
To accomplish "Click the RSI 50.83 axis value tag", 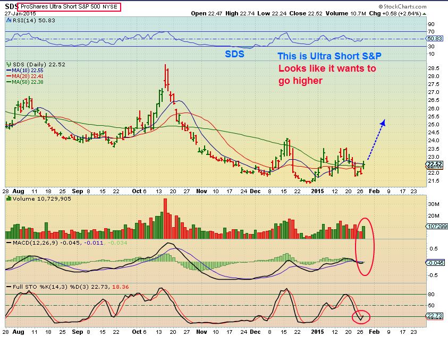I will 435,39.
